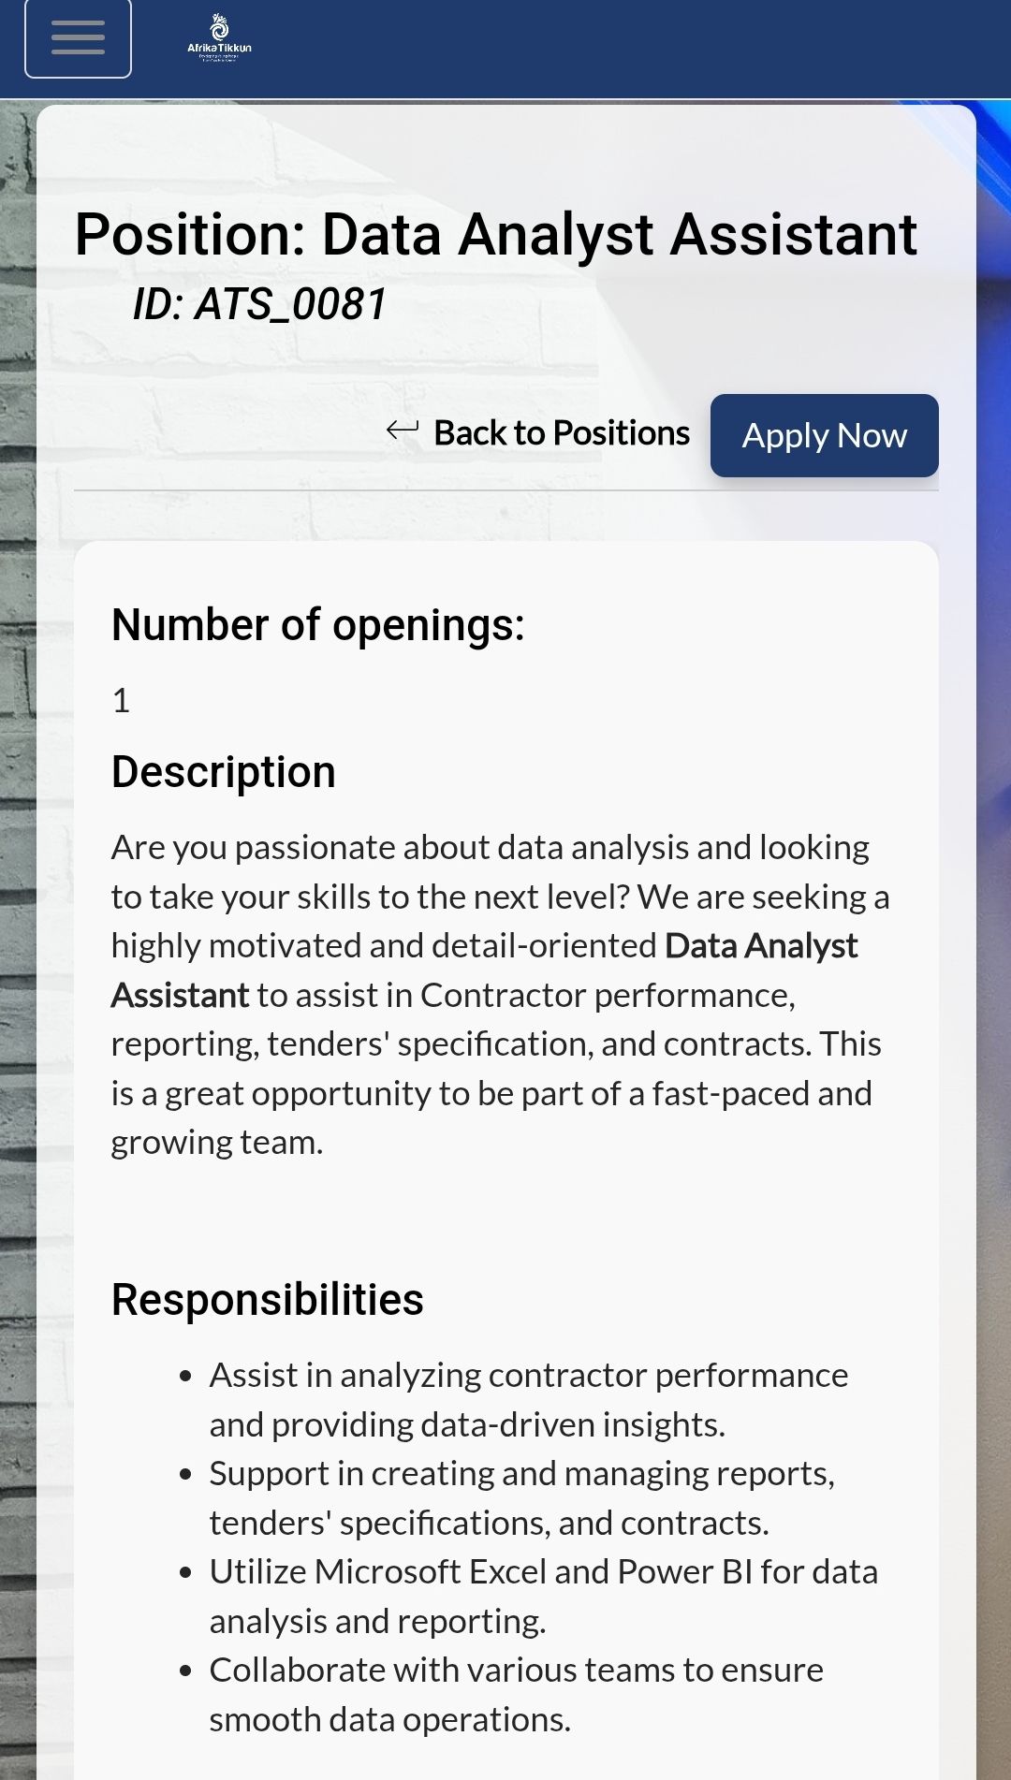Click the bullet about creating and managing reports
The image size is (1011, 1780).
(x=521, y=1498)
